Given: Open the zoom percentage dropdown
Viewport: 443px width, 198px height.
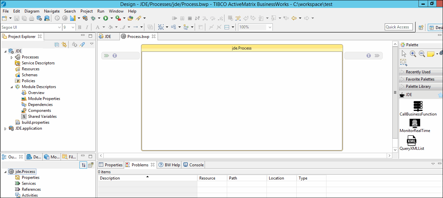Looking at the screenshot, I should (x=270, y=27).
